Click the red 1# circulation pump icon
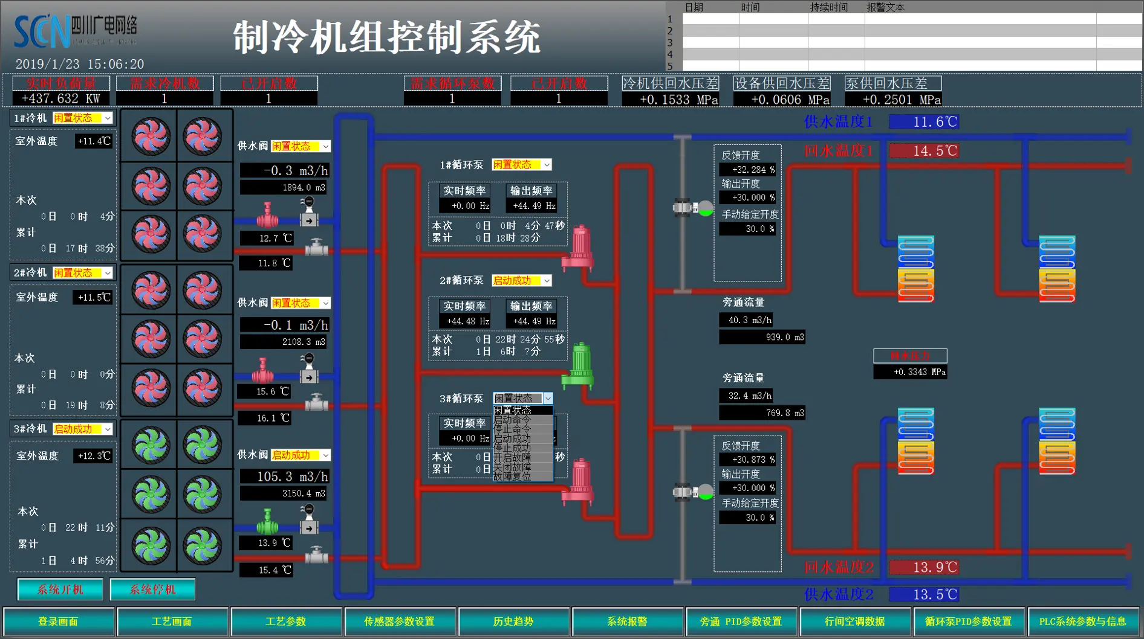1144x639 pixels. [579, 247]
